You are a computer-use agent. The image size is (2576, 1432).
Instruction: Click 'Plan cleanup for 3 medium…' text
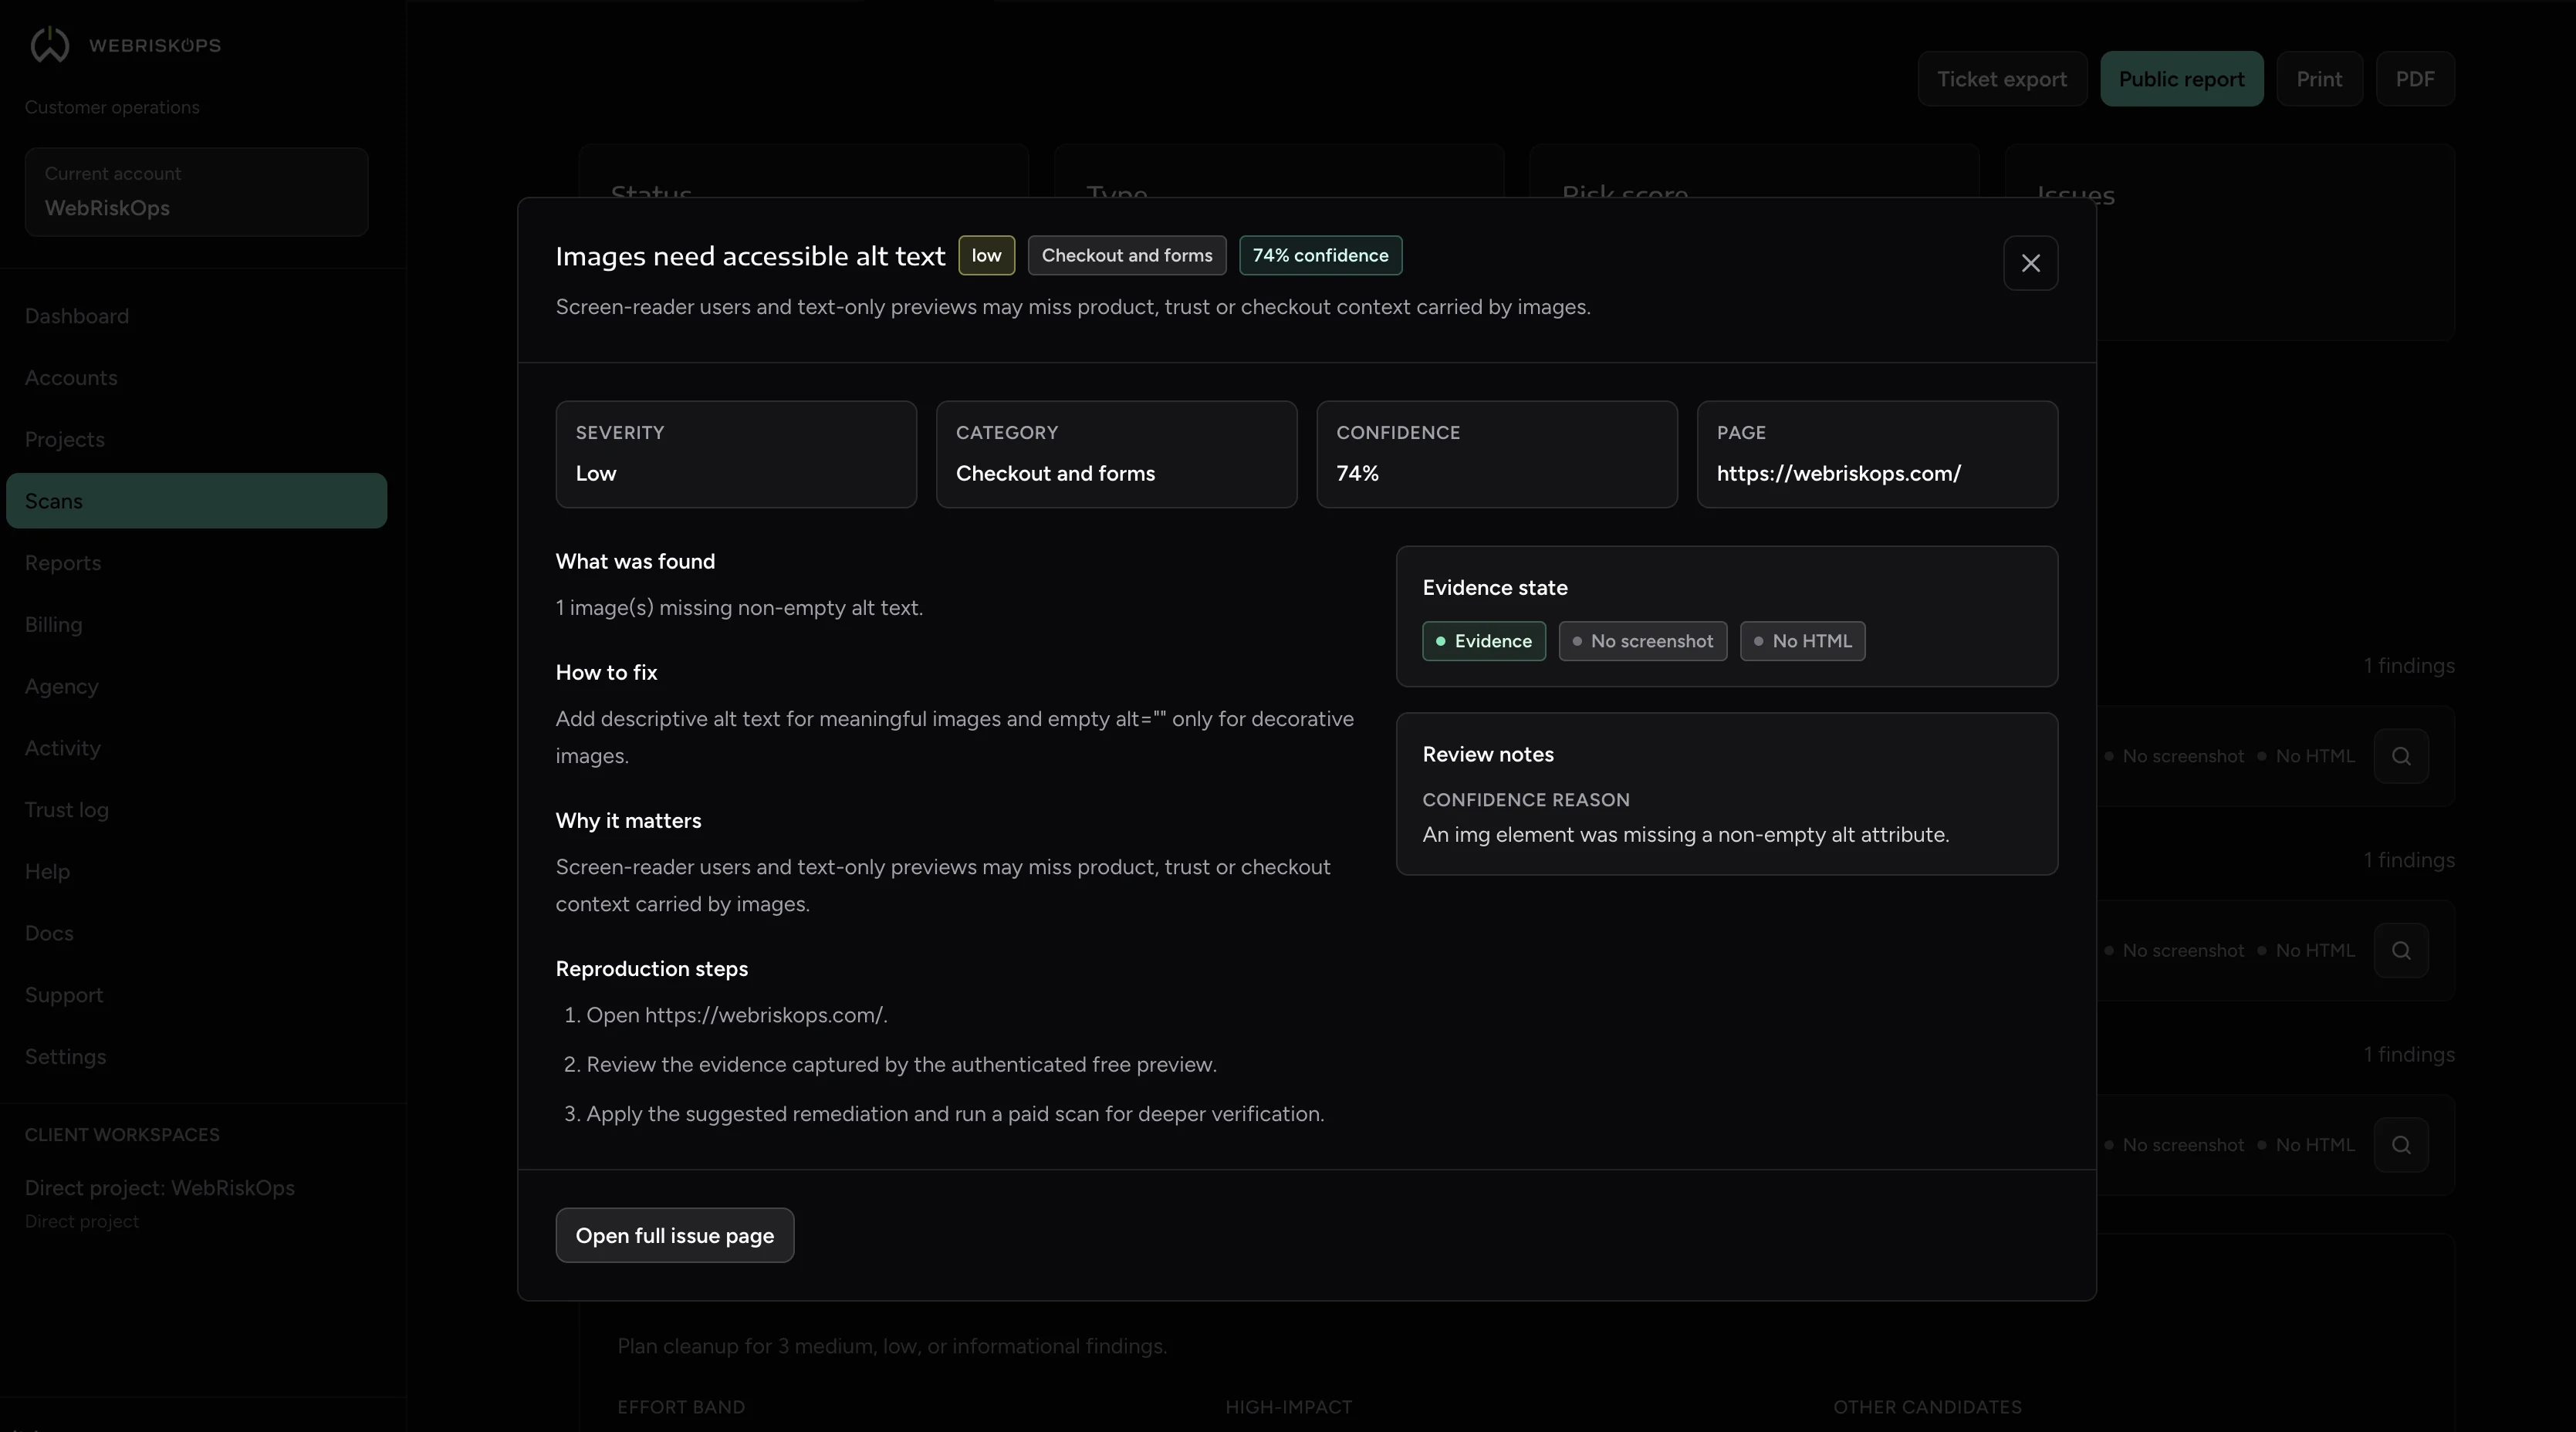click(x=892, y=1346)
